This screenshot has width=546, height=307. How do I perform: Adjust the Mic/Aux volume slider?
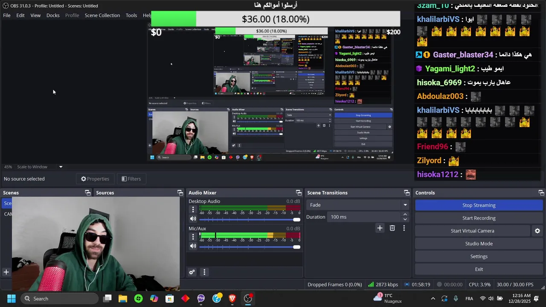[x=250, y=246]
